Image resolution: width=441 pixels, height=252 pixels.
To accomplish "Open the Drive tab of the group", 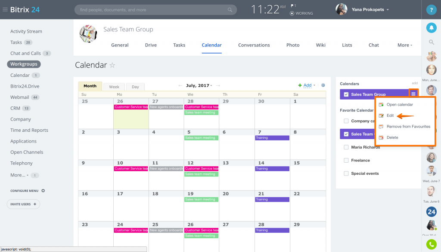I will [x=151, y=45].
